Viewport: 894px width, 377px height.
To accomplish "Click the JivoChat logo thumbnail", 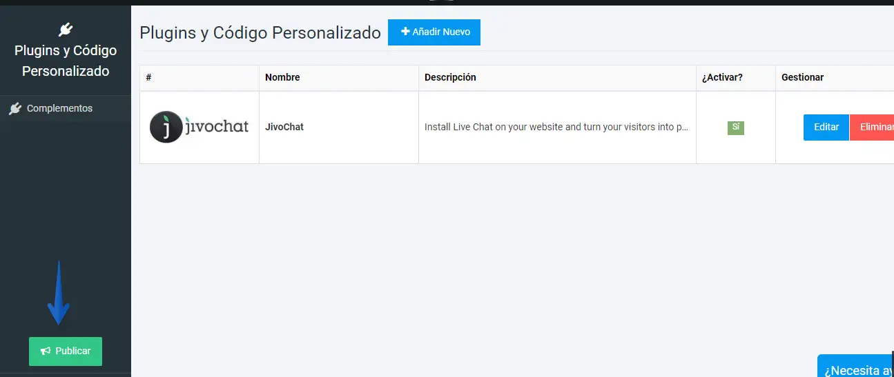I will click(x=199, y=128).
